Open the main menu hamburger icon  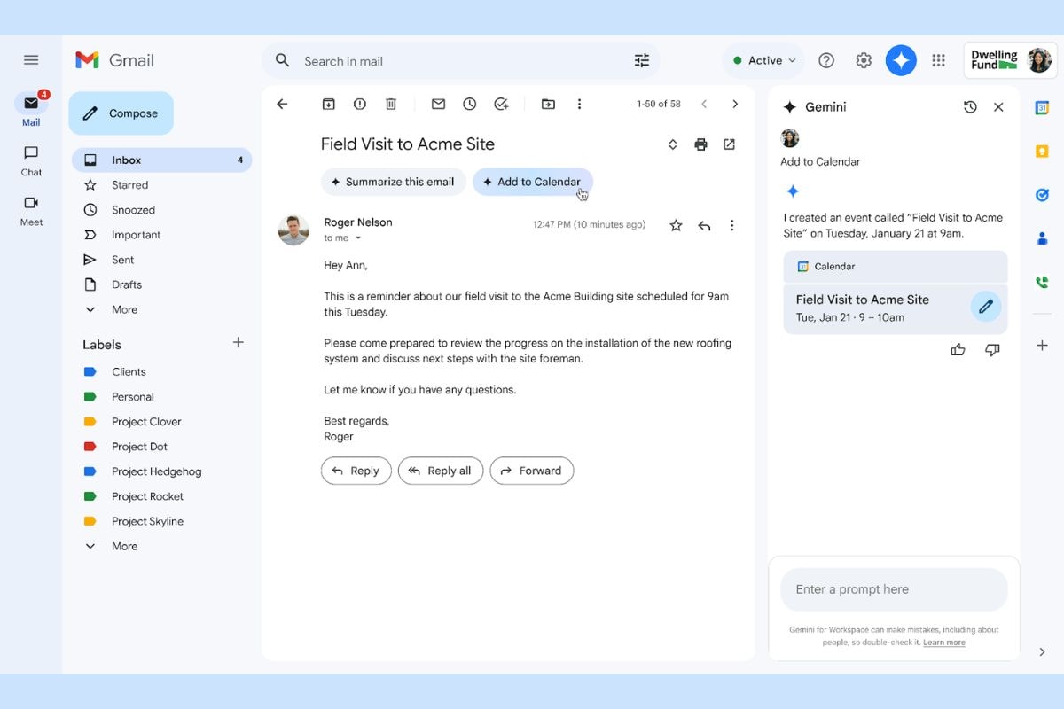31,60
